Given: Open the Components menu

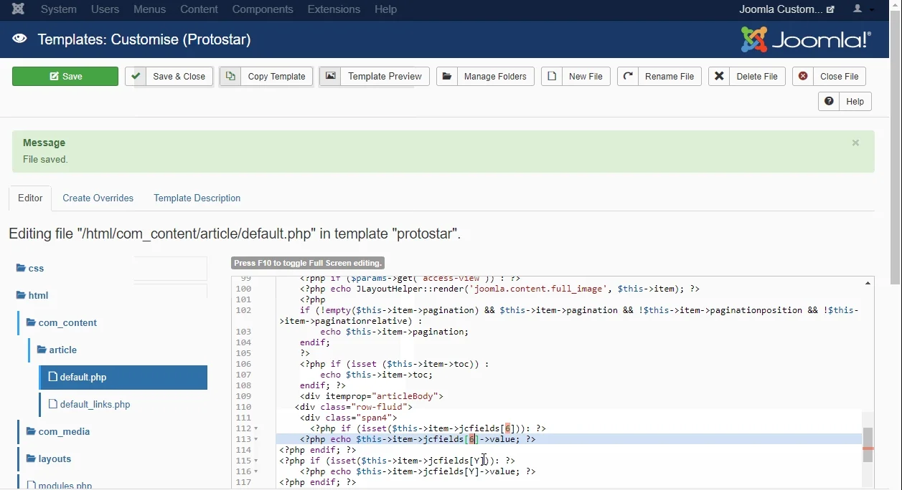Looking at the screenshot, I should click(x=263, y=9).
